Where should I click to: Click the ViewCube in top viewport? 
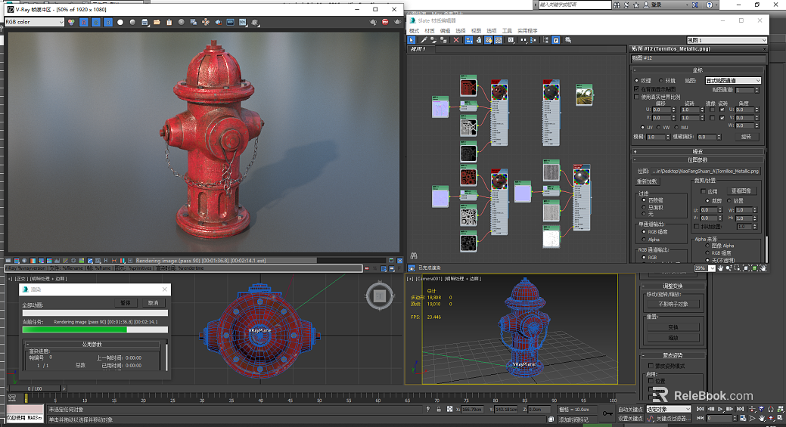[380, 295]
